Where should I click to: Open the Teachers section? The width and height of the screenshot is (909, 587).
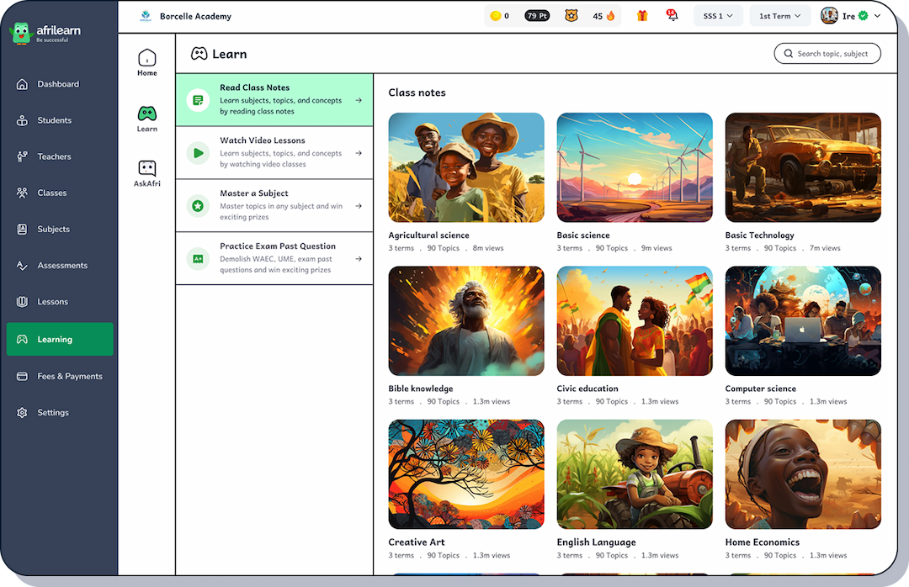[x=60, y=156]
